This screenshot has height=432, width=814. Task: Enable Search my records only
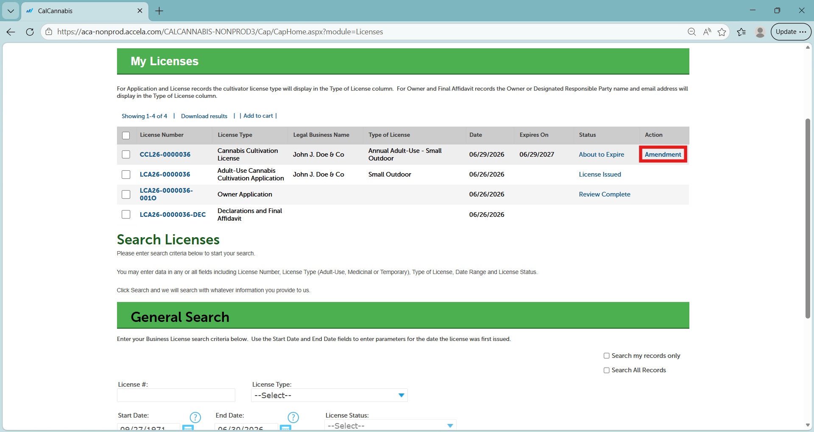pyautogui.click(x=607, y=356)
